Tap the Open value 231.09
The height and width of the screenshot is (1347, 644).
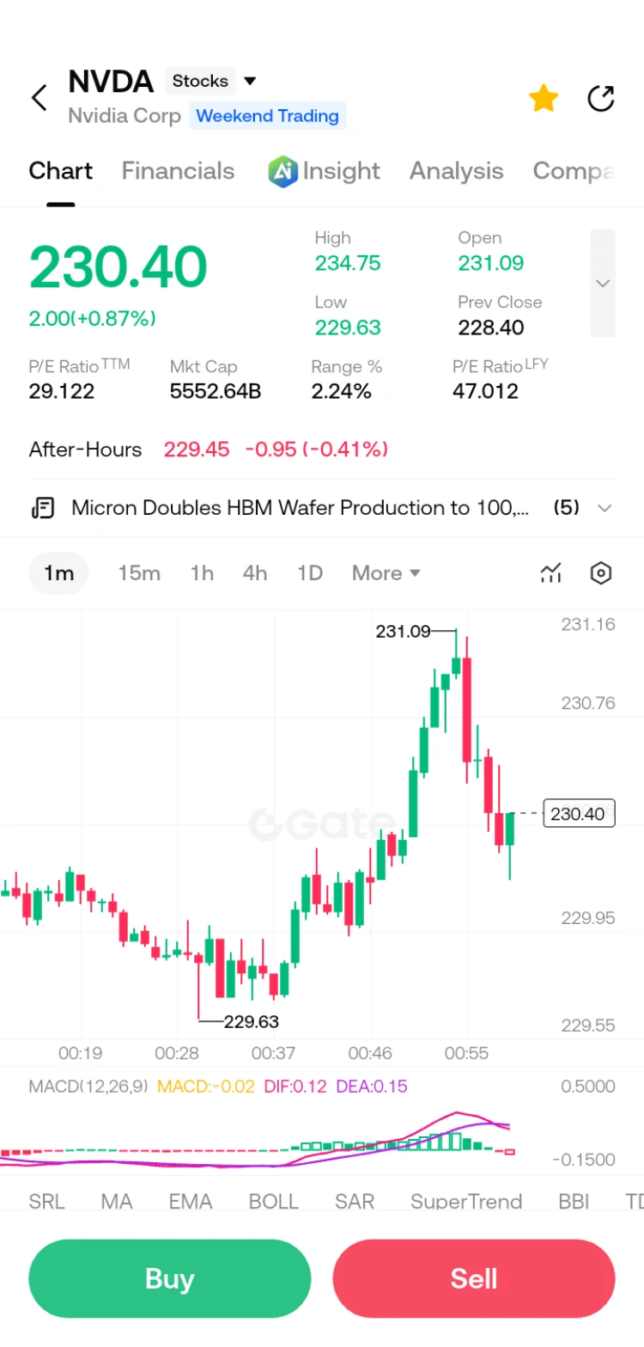pyautogui.click(x=491, y=263)
